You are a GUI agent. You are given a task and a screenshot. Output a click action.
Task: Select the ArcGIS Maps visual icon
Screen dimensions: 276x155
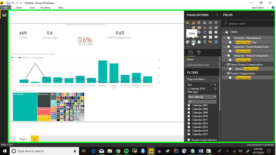pos(216,42)
